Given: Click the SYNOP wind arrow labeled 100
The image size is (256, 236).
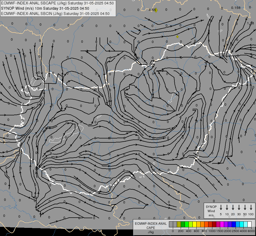Looking at the screenshot, I should [x=251, y=207].
